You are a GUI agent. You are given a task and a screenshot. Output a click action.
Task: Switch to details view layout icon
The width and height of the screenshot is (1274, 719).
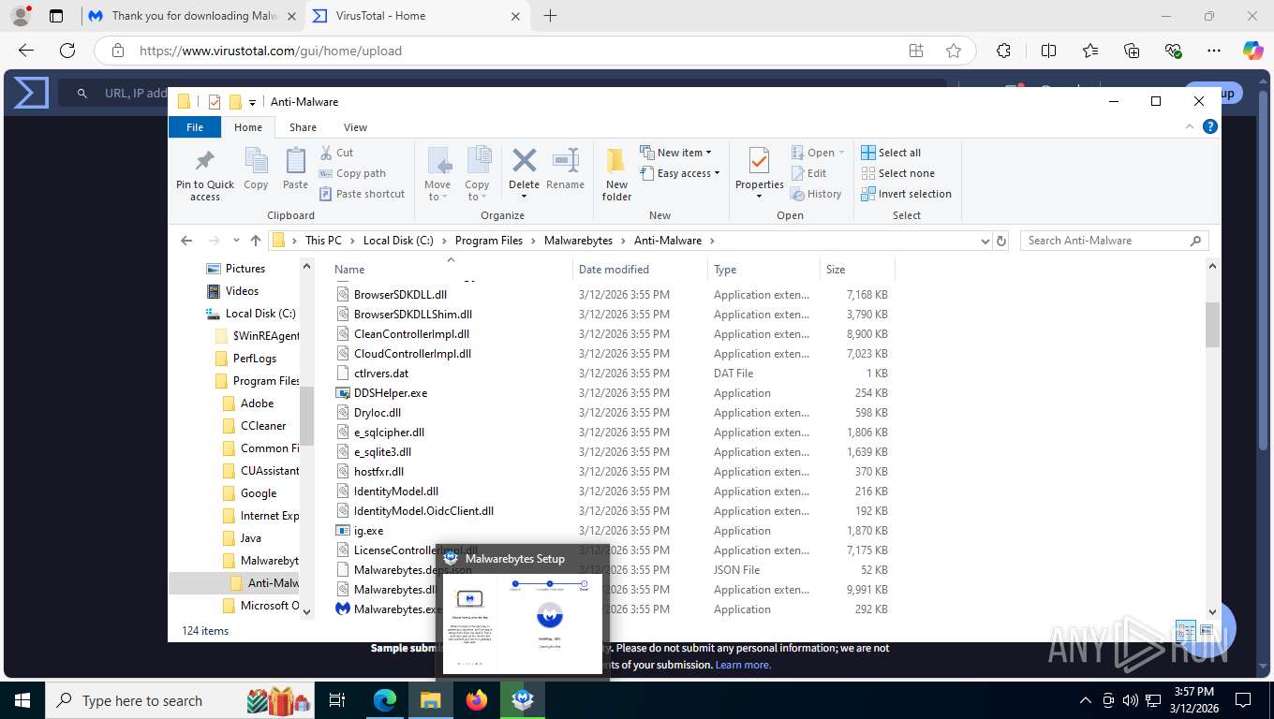tap(1185, 631)
